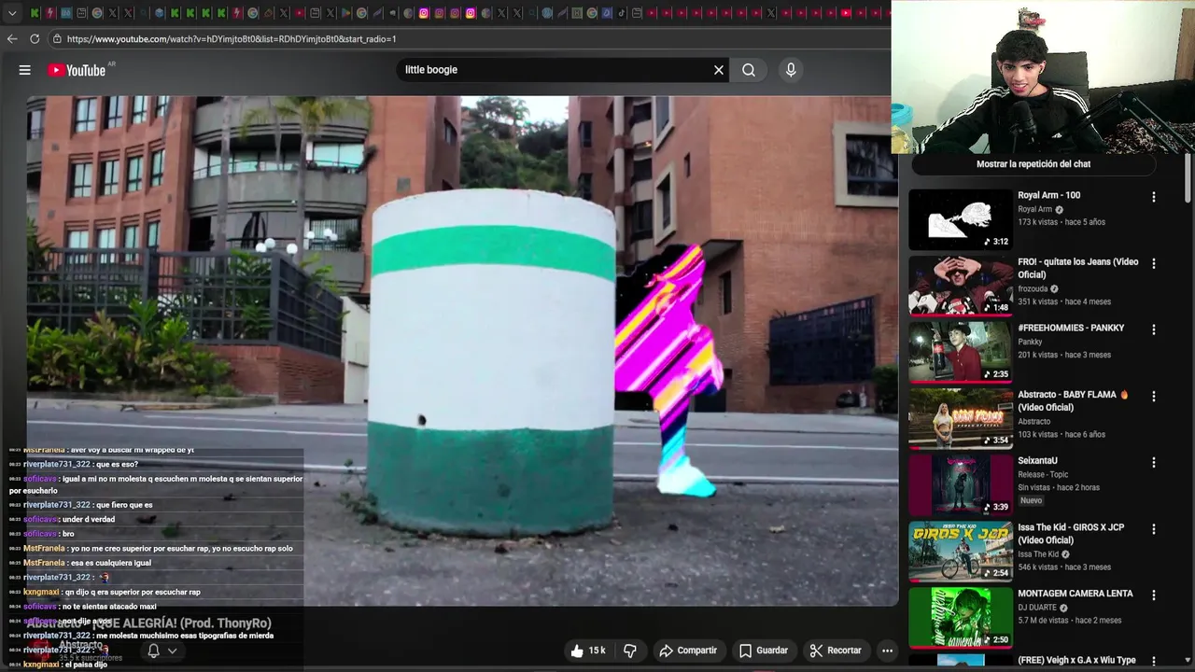
Task: Open GIROS X JCP video thumbnail
Action: [961, 551]
